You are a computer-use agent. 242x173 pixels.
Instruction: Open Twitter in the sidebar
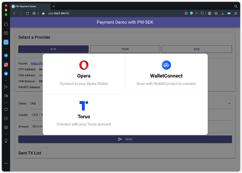(6, 74)
